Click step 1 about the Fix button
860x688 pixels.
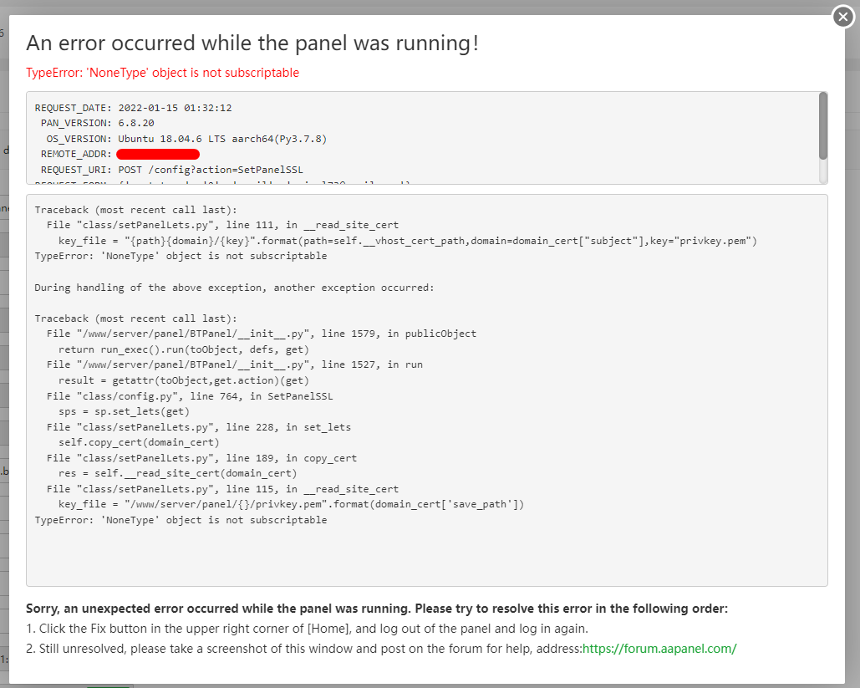308,629
